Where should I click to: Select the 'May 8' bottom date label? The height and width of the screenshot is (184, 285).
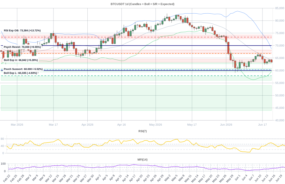(x=181, y=178)
